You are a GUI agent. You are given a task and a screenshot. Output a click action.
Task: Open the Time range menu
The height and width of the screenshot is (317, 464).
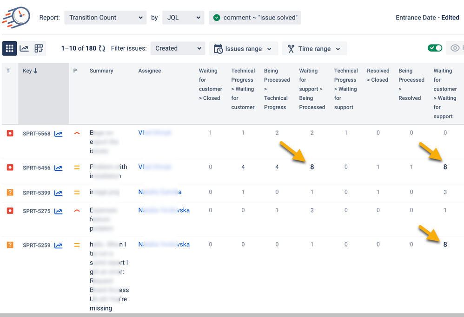[x=314, y=49]
